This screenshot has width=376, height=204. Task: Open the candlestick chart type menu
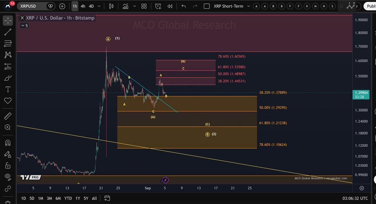pos(111,6)
